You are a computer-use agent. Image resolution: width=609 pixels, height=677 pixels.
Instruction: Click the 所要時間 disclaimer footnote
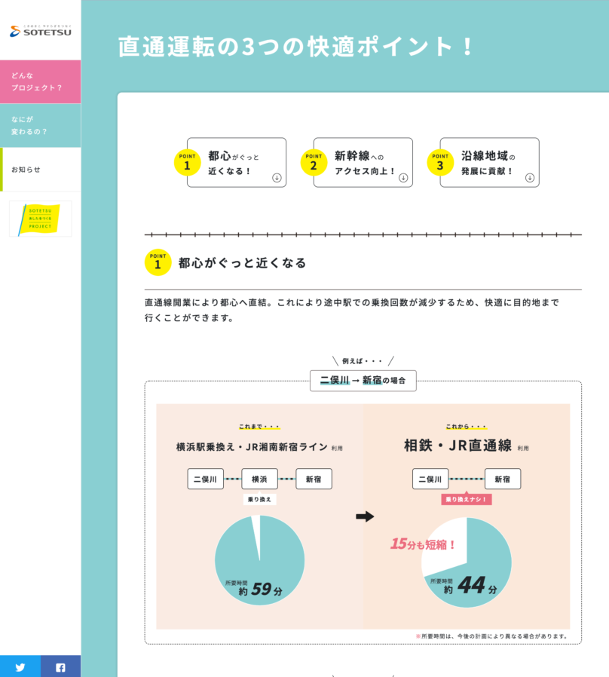point(491,636)
